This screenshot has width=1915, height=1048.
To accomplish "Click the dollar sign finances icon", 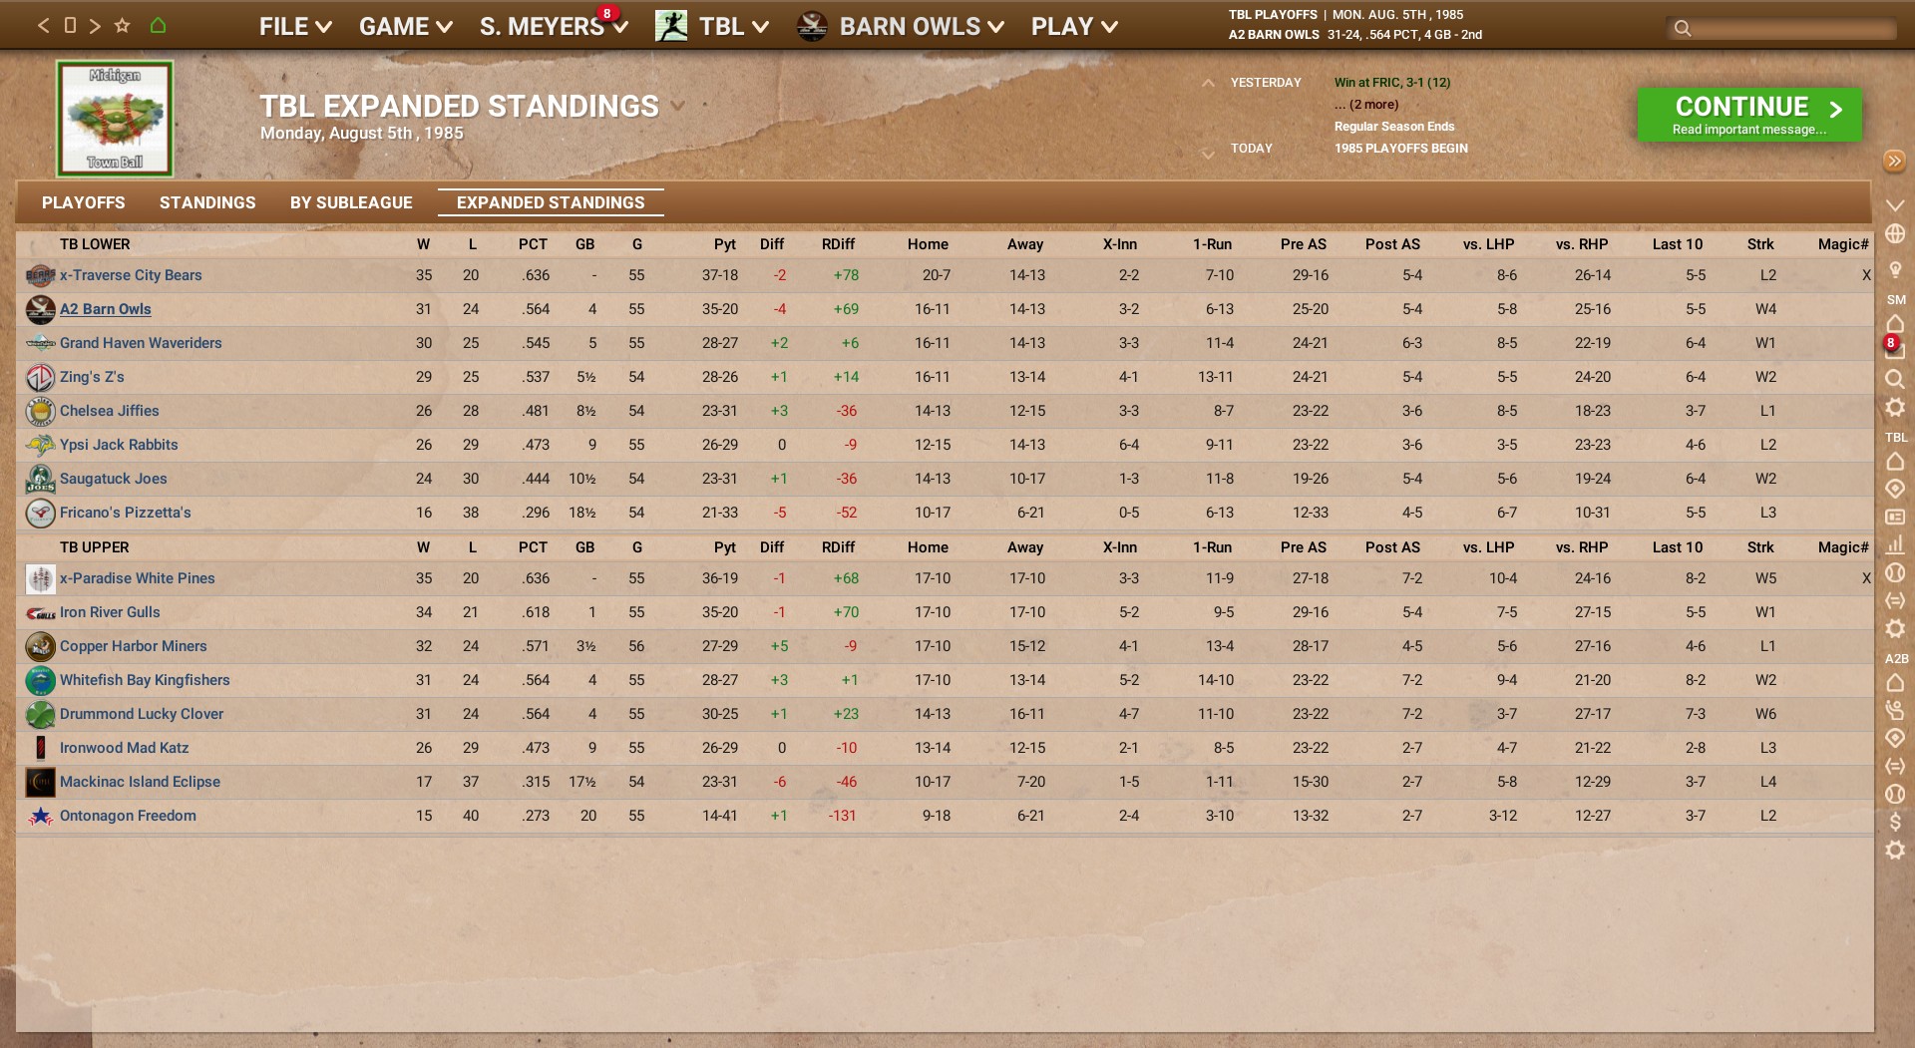I will (x=1895, y=822).
